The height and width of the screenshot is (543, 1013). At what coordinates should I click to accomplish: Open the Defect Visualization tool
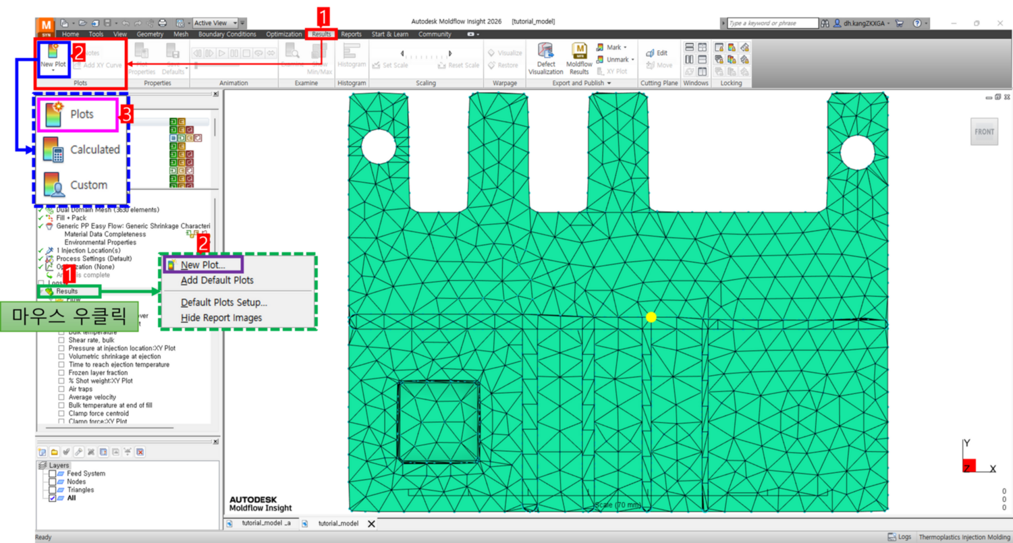[545, 59]
